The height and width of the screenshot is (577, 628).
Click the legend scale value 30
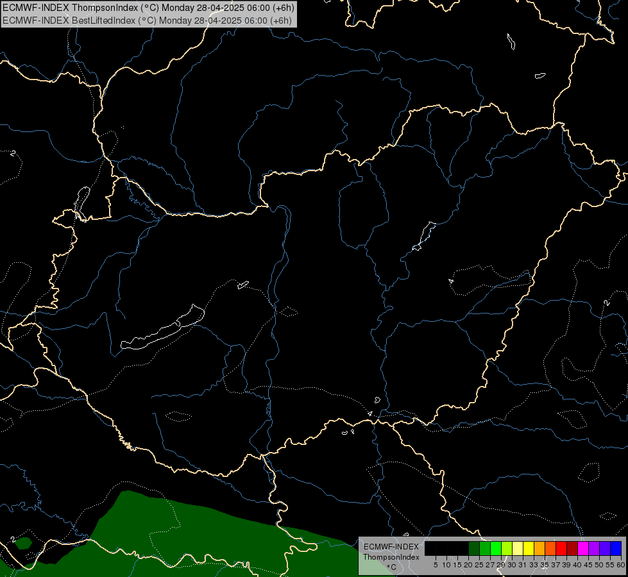pyautogui.click(x=512, y=565)
